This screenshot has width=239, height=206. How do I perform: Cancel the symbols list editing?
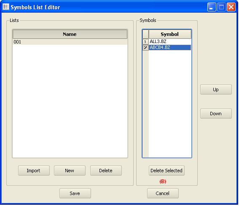pos(163,193)
